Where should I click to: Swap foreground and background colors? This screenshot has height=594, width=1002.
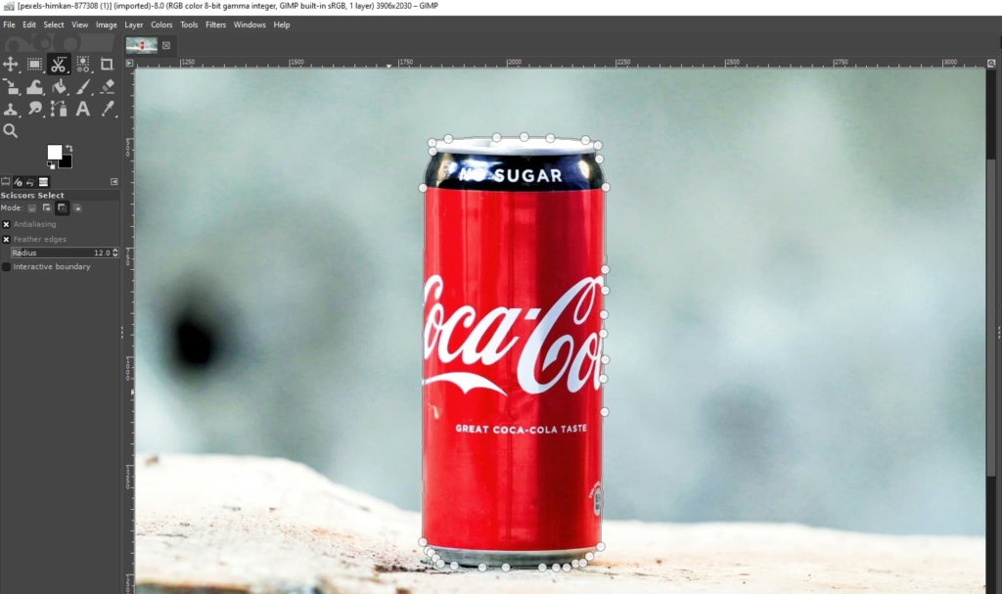pos(68,148)
